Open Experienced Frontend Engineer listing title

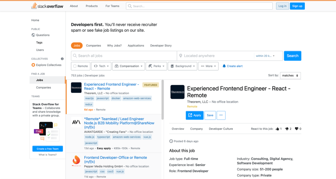tap(112, 86)
